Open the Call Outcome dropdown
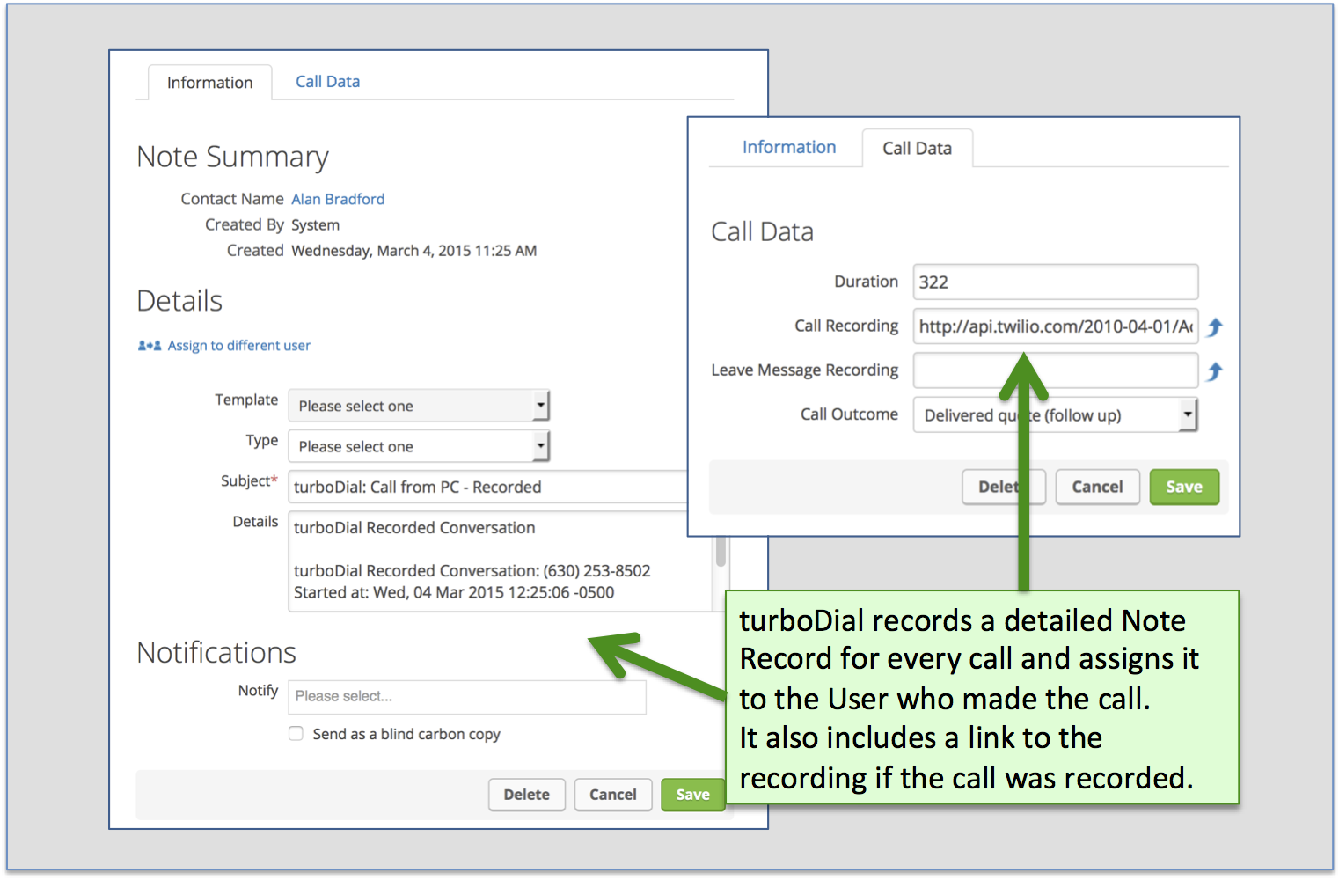This screenshot has width=1339, height=880. pos(1056,414)
